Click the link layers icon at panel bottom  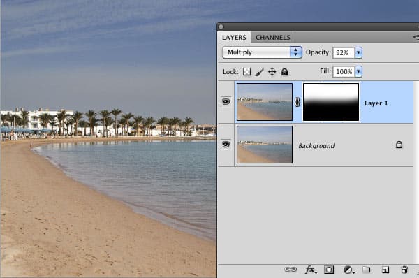pyautogui.click(x=291, y=270)
